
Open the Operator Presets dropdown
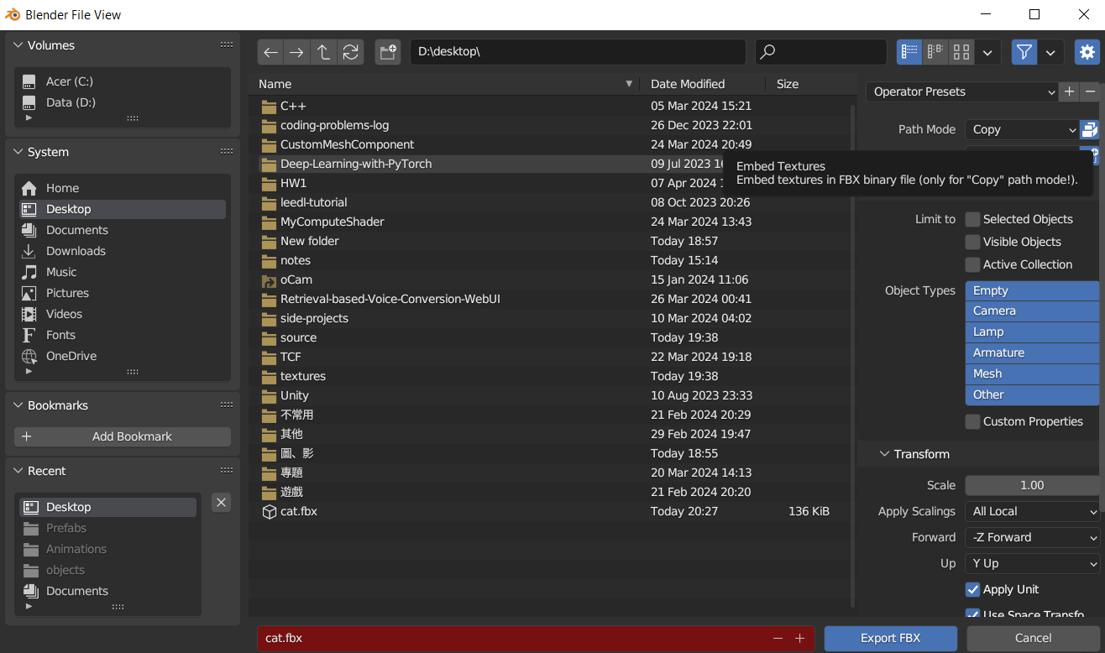coord(961,91)
